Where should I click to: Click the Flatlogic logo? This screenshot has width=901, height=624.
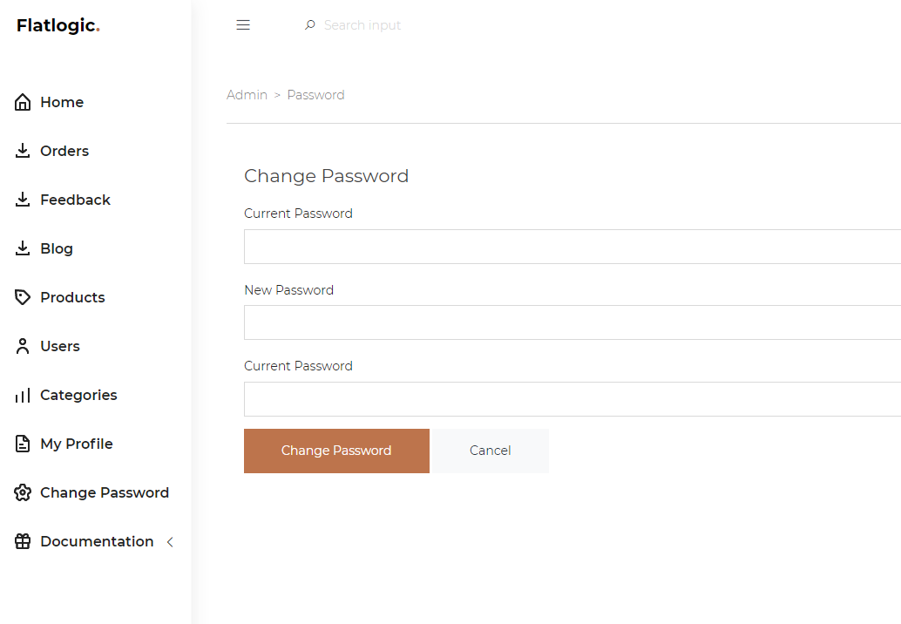[x=56, y=25]
